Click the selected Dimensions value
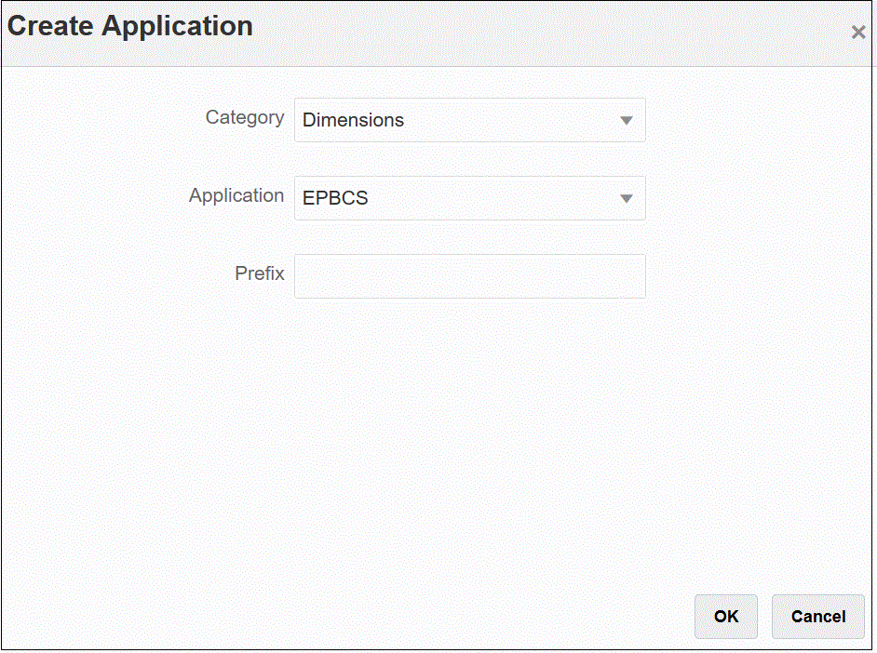The image size is (877, 653). pyautogui.click(x=354, y=121)
